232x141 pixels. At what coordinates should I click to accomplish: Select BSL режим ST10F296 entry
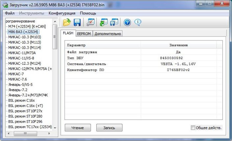click(25, 122)
